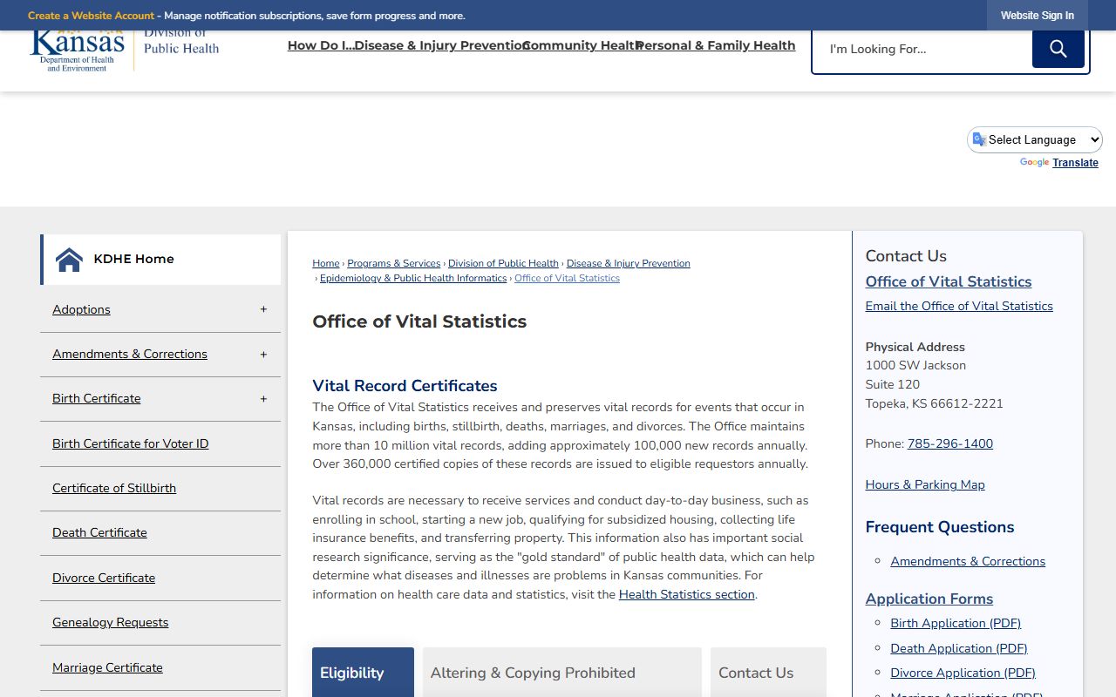Open the Community Health menu
Image resolution: width=1116 pixels, height=697 pixels.
click(x=582, y=45)
